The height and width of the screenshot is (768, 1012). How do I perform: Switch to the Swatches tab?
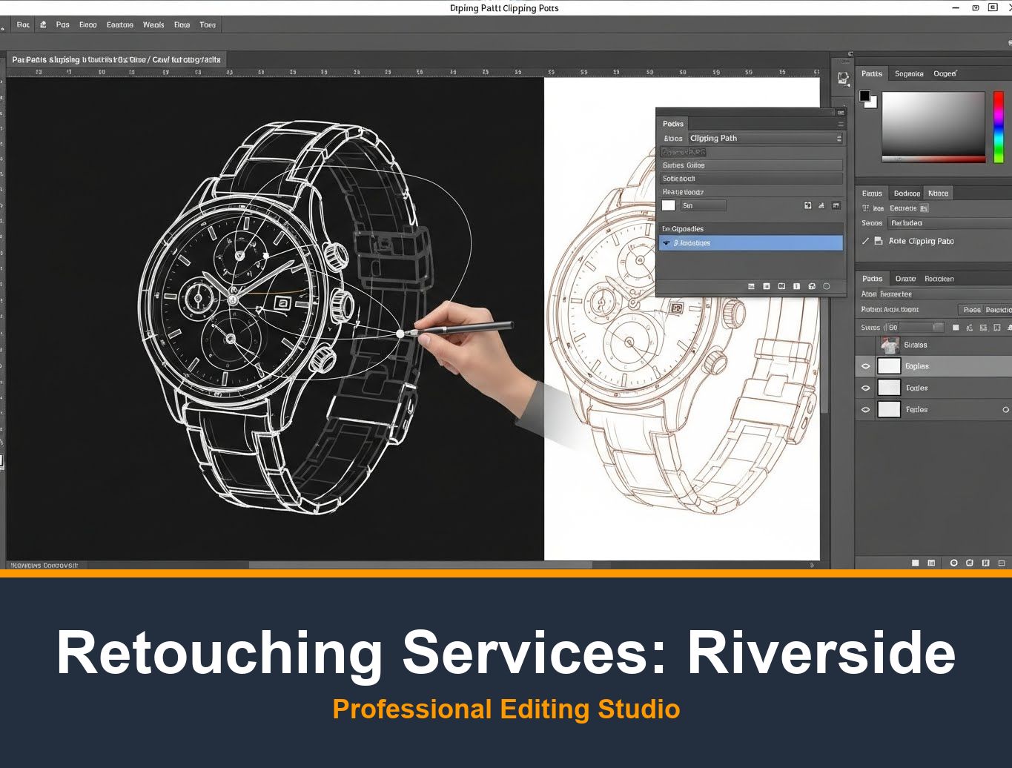(910, 73)
